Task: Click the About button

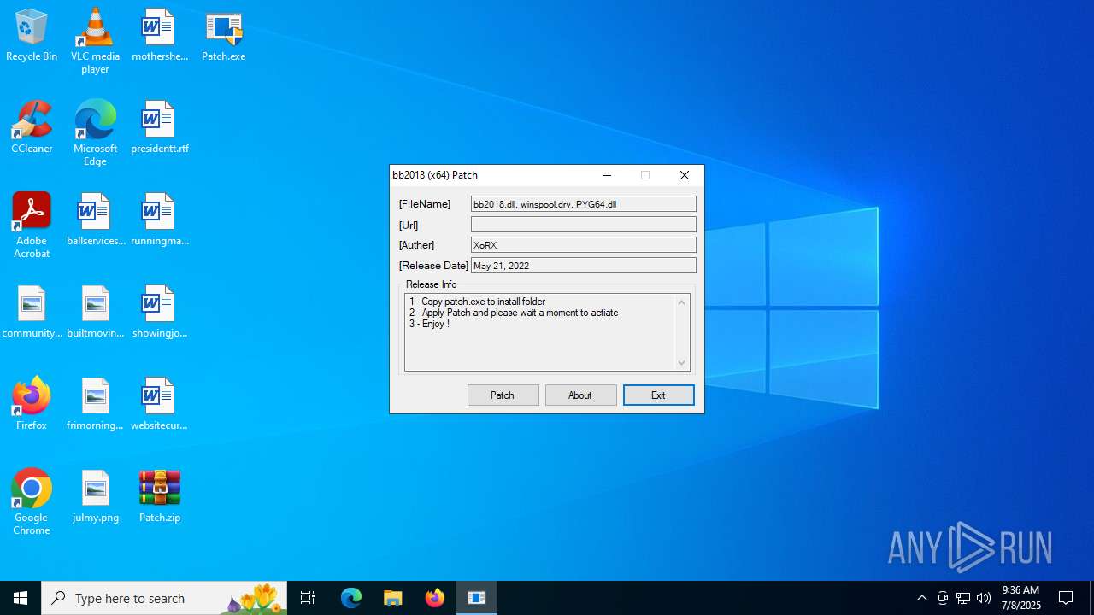Action: [580, 395]
